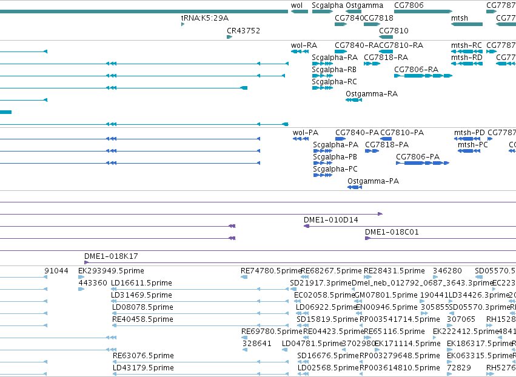This screenshot has width=516, height=377.
Task: Select the RE74780.5prime EST feature
Action: 244,277
